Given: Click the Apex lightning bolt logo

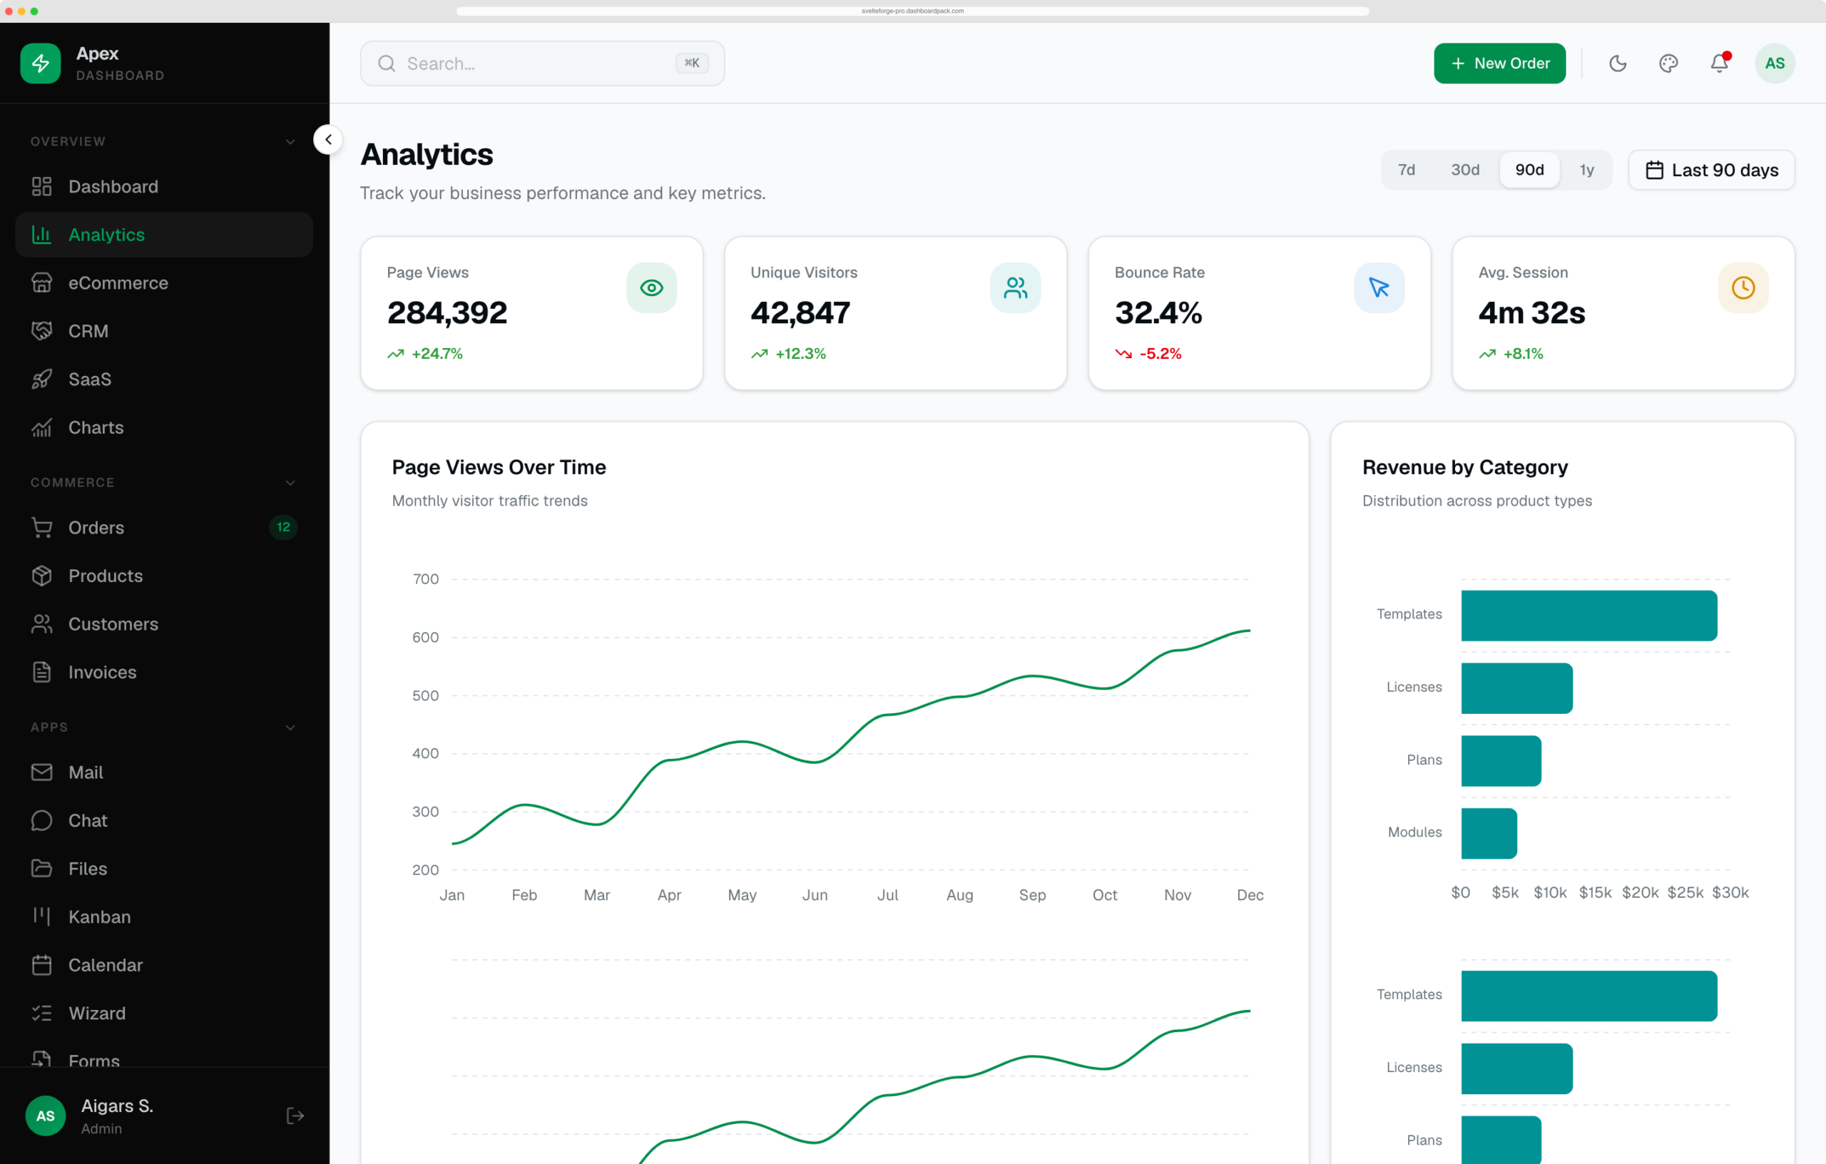Looking at the screenshot, I should pyautogui.click(x=40, y=63).
